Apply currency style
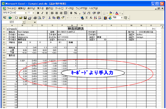The width and height of the screenshot is (166, 109). (x=71, y=13)
